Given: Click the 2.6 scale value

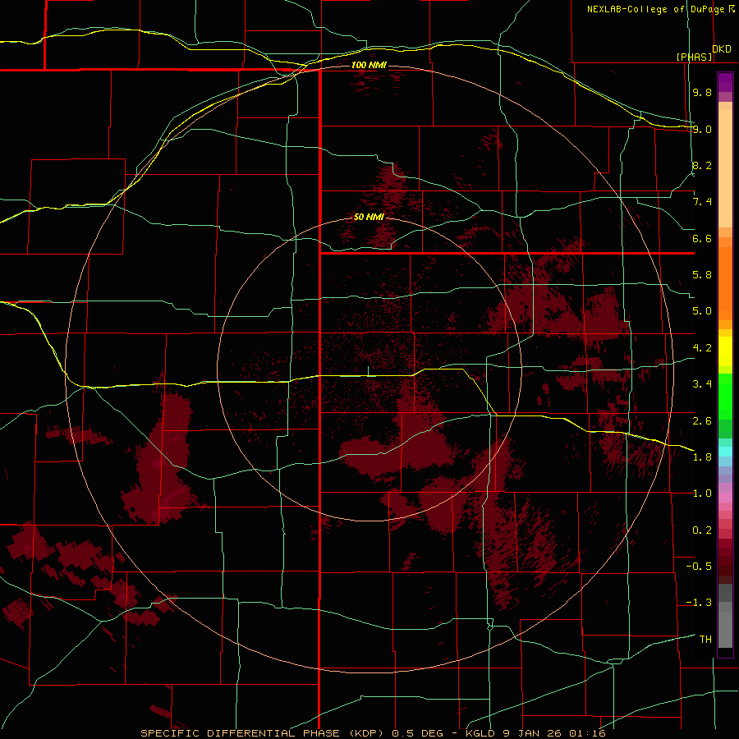Looking at the screenshot, I should pos(702,421).
